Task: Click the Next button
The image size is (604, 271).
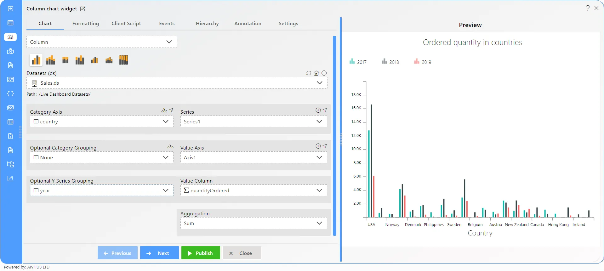Action: [159, 253]
